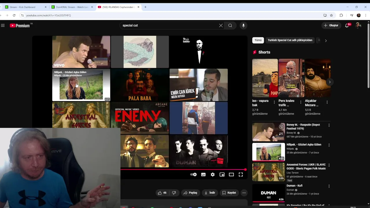Add Rasputin to watch later clock icon
The height and width of the screenshot is (208, 370).
coord(281,127)
